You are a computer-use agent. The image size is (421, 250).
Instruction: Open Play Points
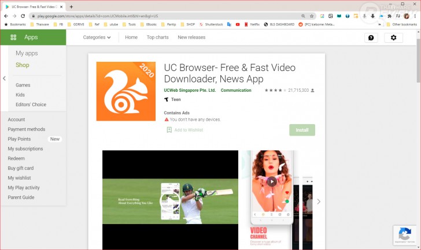click(19, 139)
